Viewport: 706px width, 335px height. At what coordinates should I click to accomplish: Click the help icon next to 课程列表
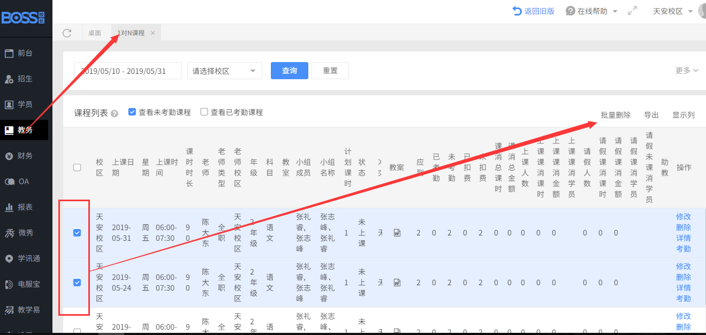115,114
